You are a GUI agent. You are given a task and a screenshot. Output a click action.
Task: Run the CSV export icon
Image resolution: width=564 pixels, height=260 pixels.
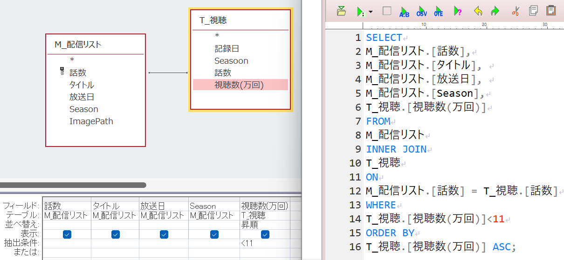click(421, 12)
